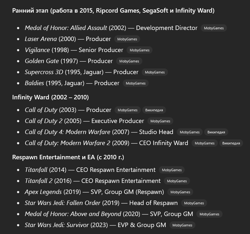Click MobyGames source for Golden Gate
This screenshot has height=234, width=250.
(x=129, y=61)
